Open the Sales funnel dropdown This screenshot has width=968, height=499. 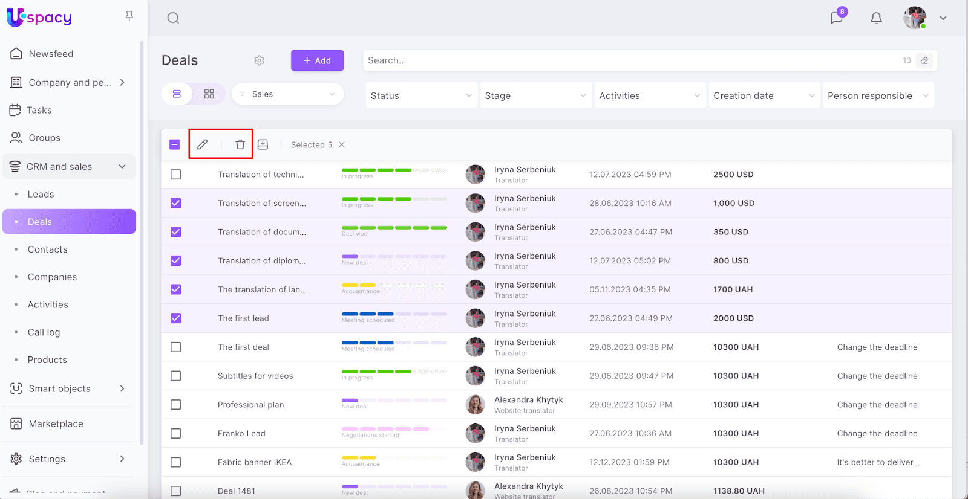[287, 94]
